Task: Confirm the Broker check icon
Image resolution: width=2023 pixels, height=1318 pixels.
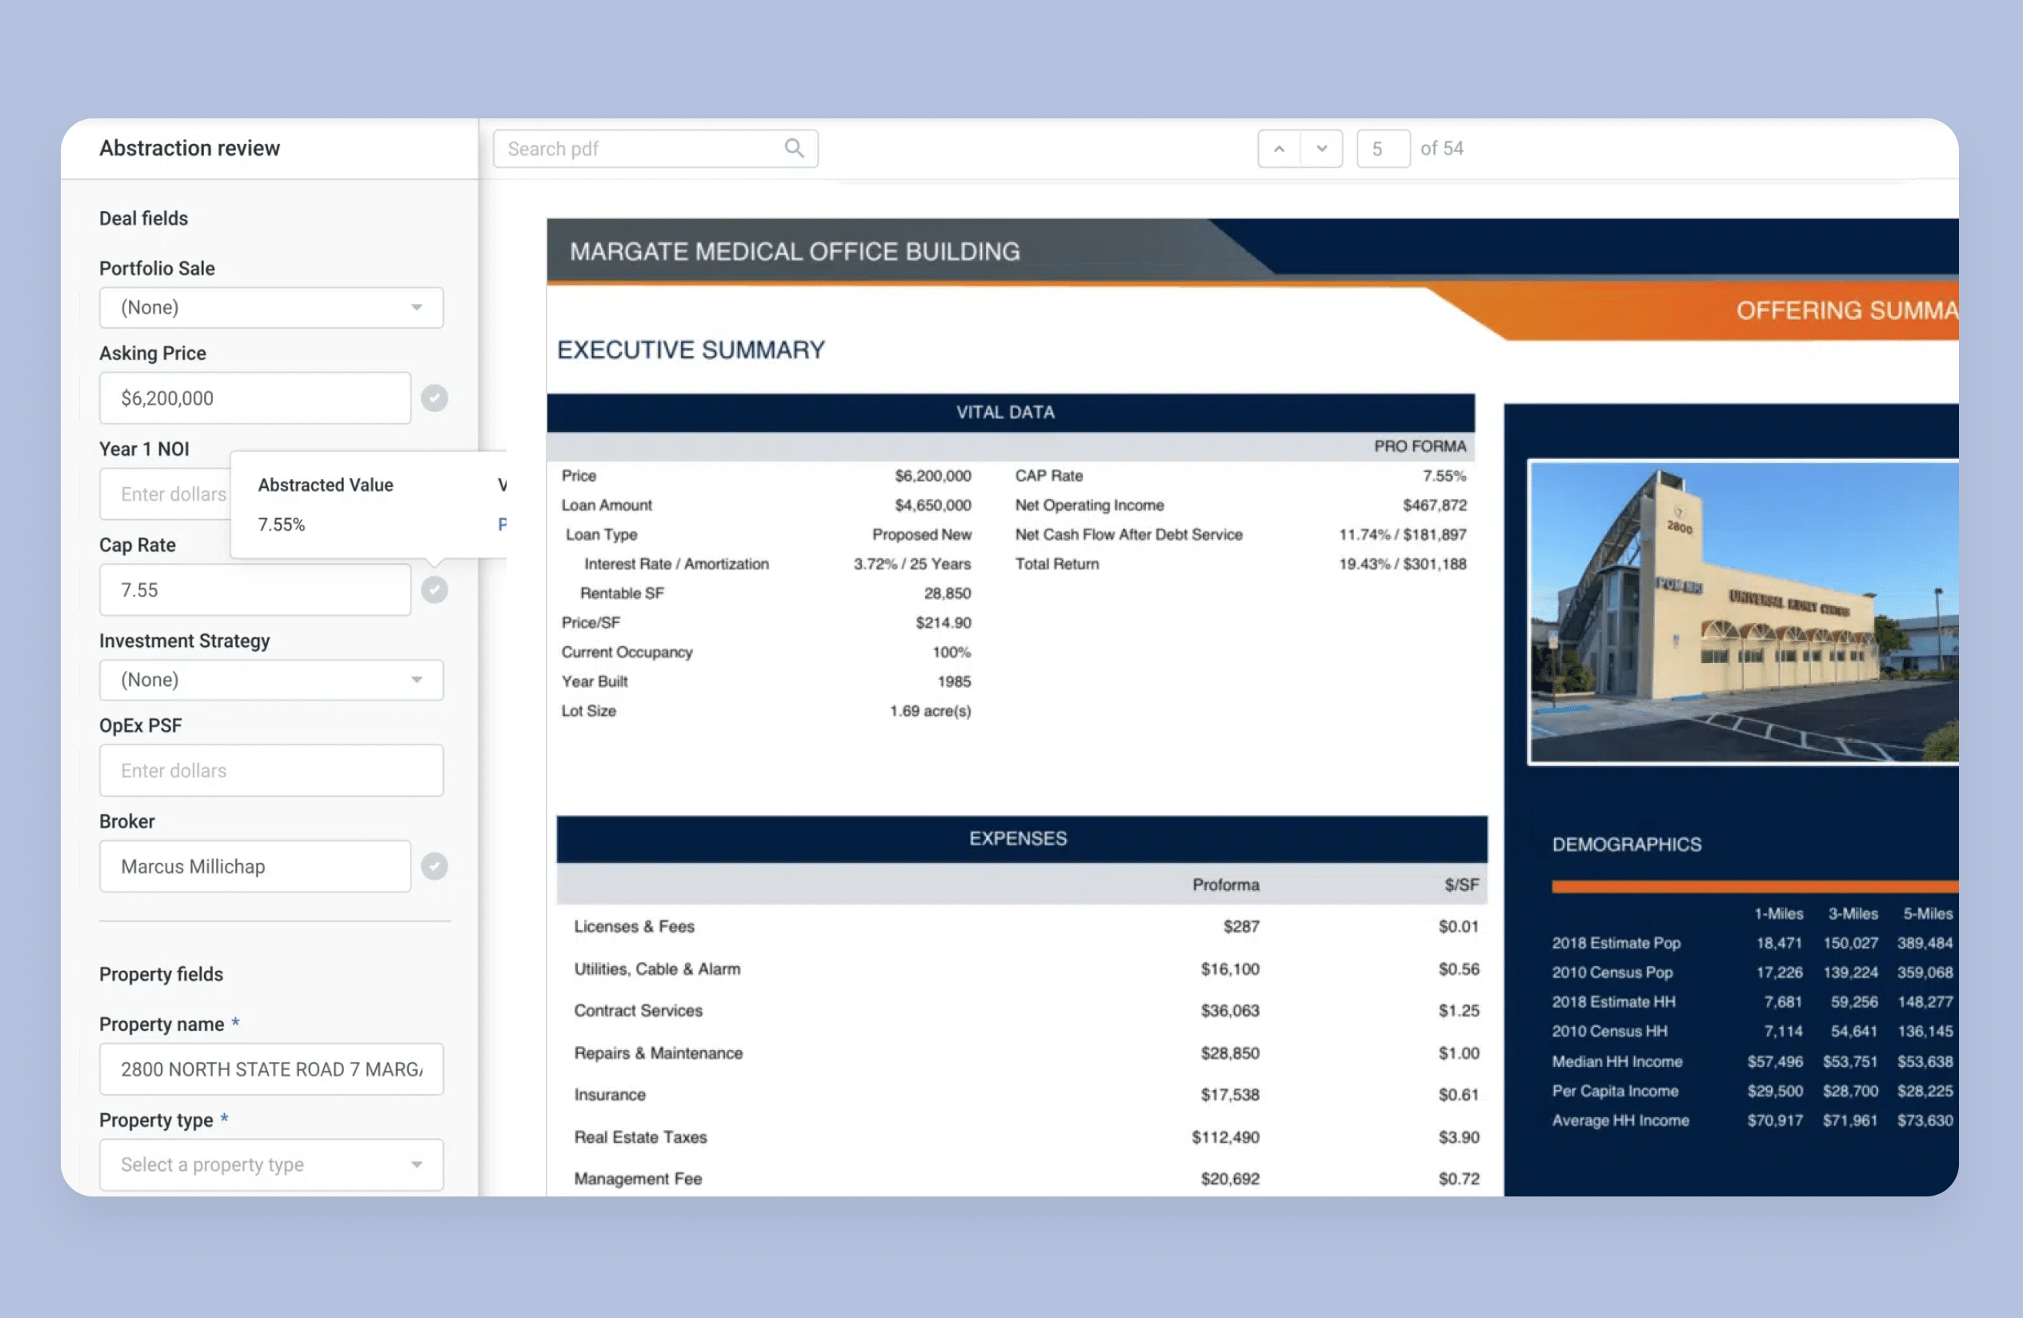Action: pos(435,866)
